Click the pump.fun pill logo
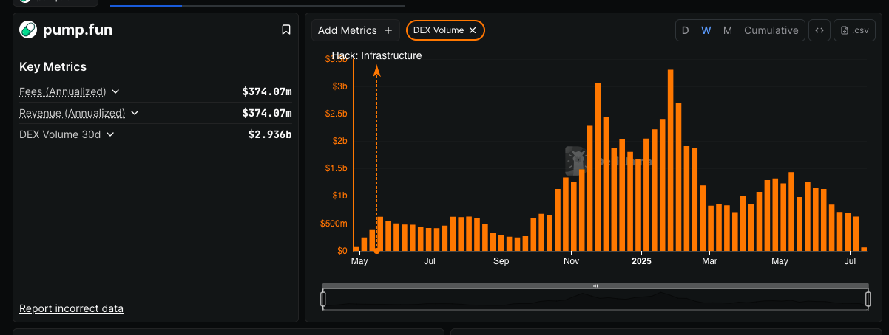 [28, 30]
